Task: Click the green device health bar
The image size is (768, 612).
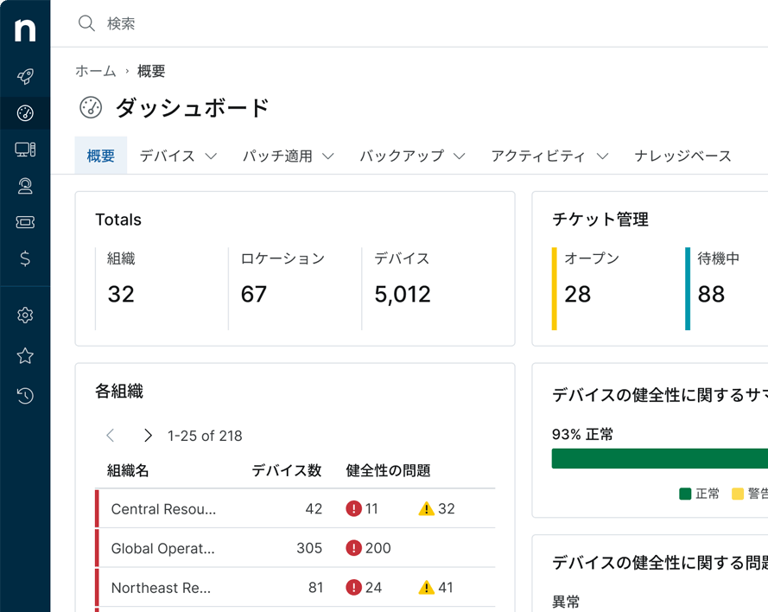Action: tap(660, 458)
